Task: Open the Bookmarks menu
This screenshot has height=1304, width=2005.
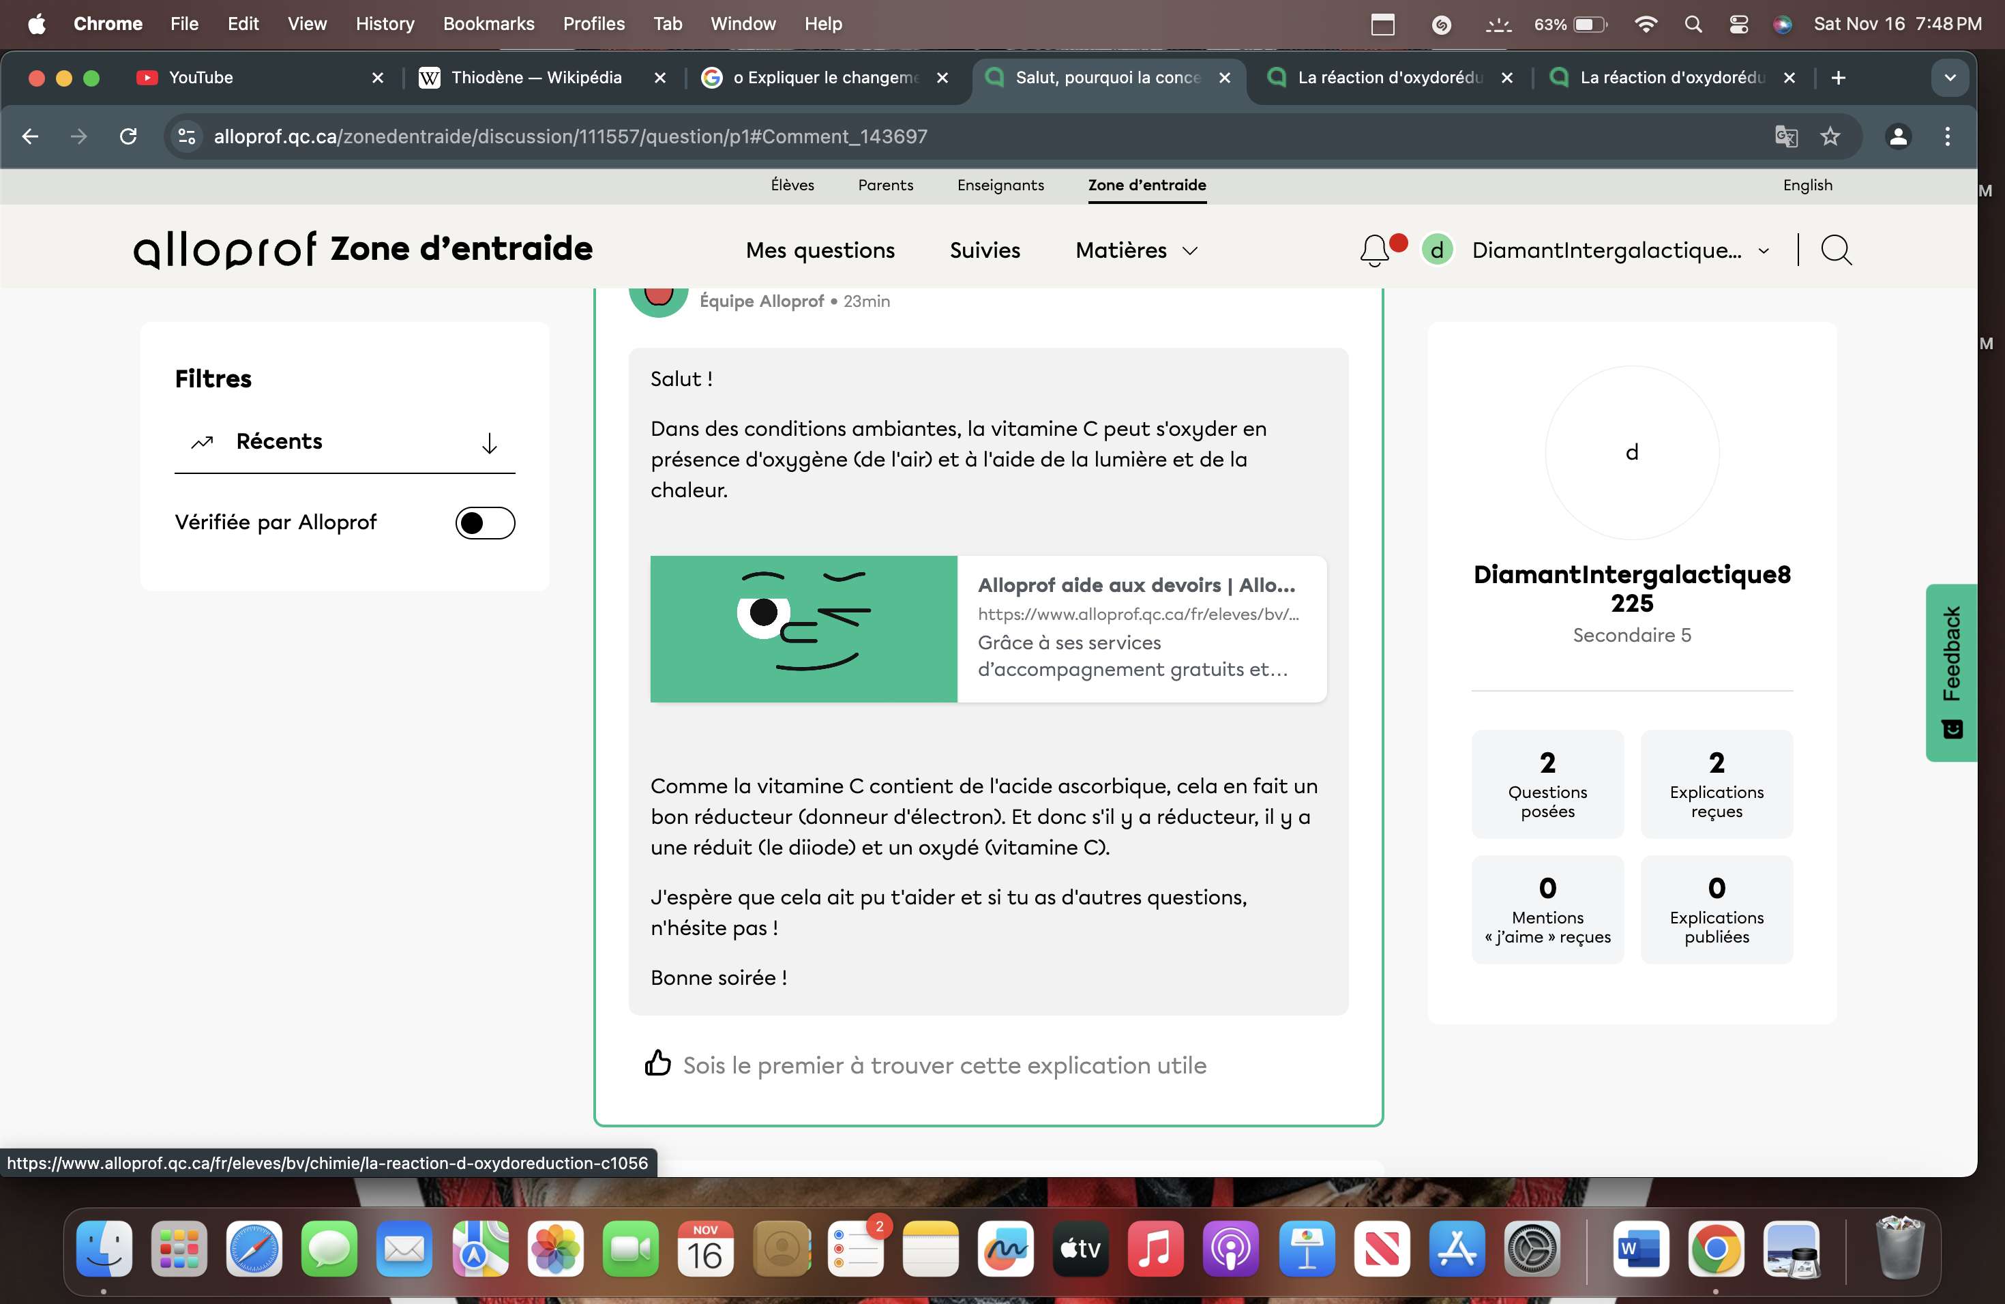Action: [x=488, y=25]
